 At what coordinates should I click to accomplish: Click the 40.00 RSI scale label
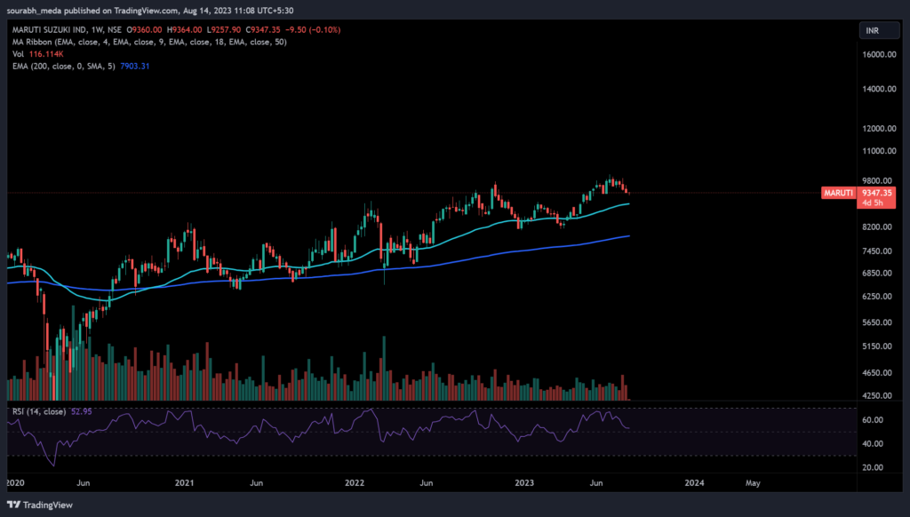click(873, 443)
